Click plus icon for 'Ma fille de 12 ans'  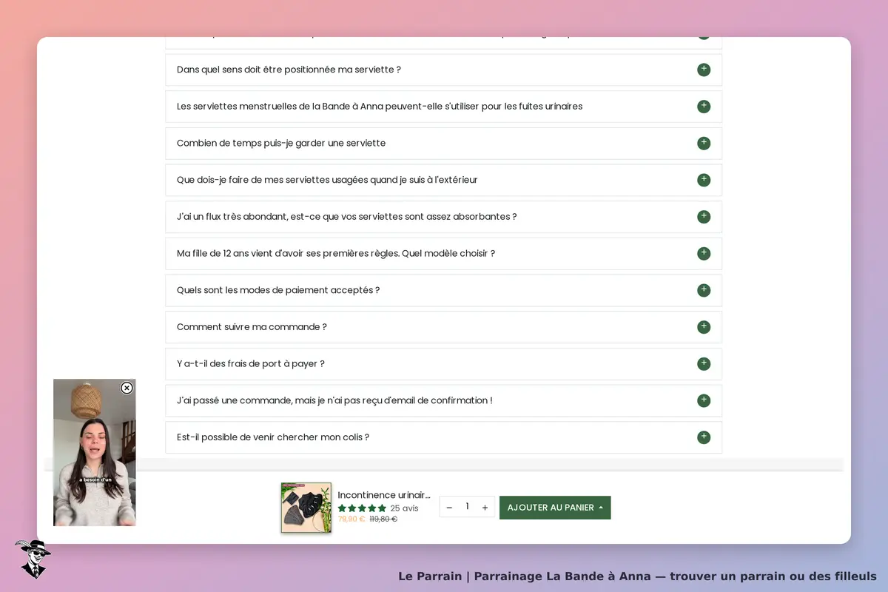point(704,253)
